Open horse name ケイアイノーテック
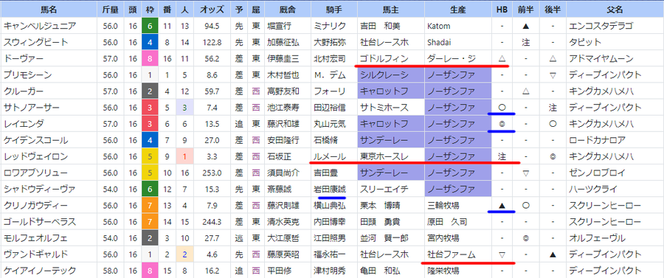This screenshot has height=278, width=664. pyautogui.click(x=39, y=271)
